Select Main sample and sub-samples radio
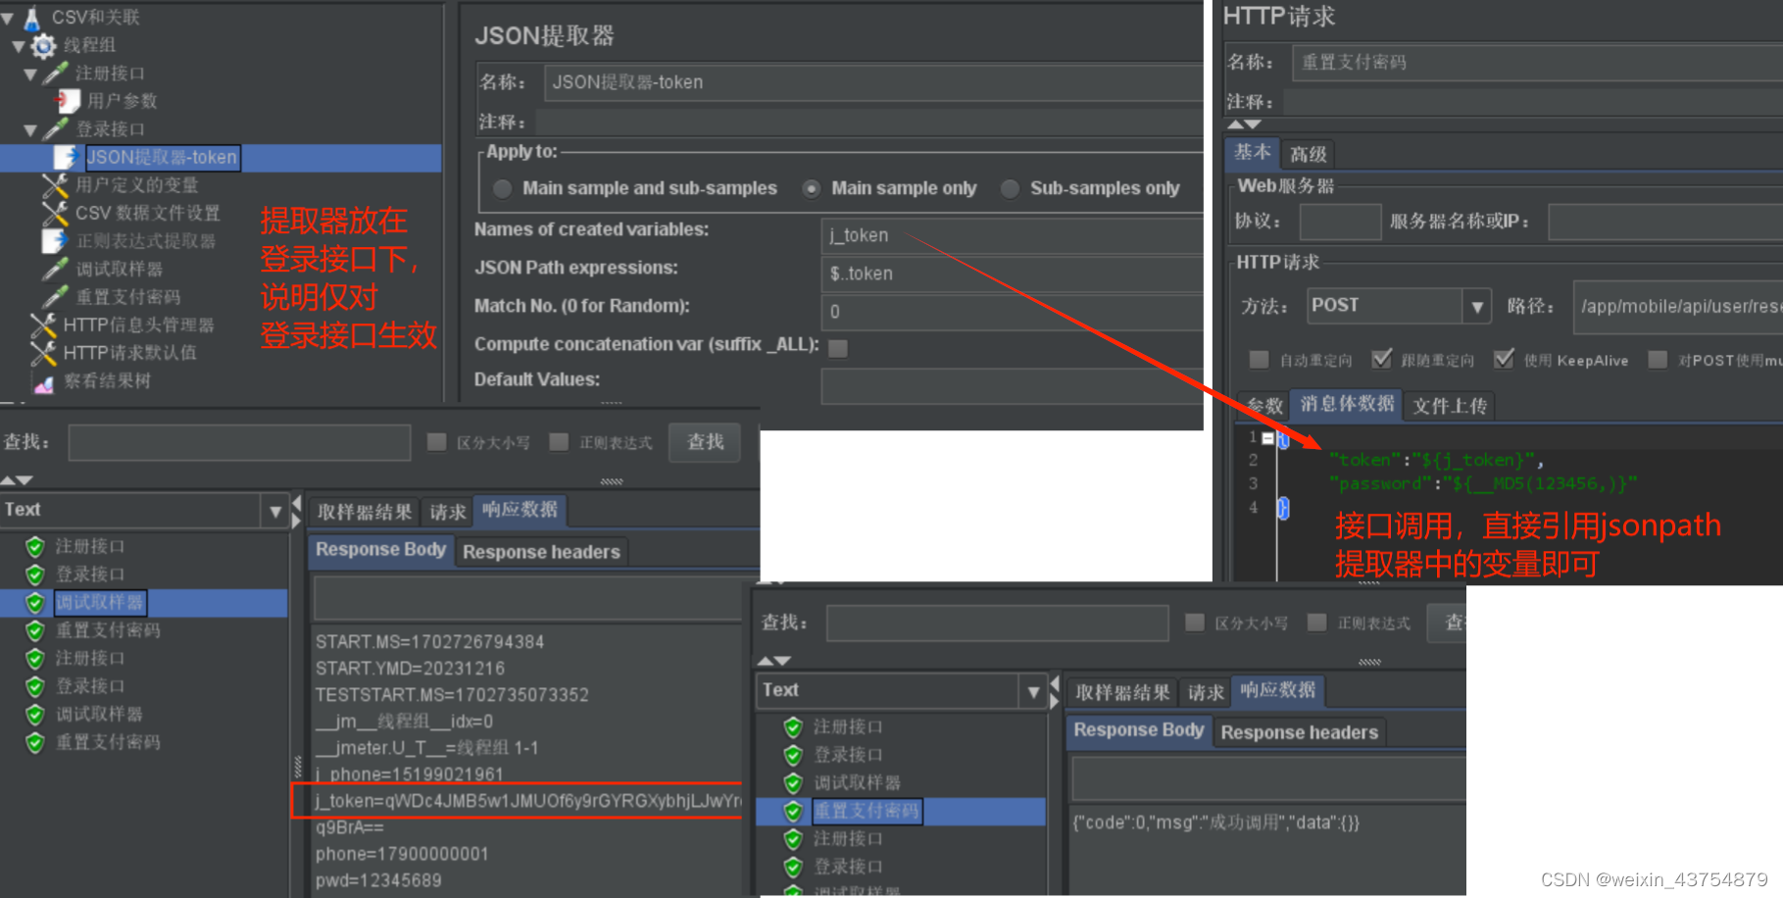Screen dimensions: 1783x898 coord(503,188)
